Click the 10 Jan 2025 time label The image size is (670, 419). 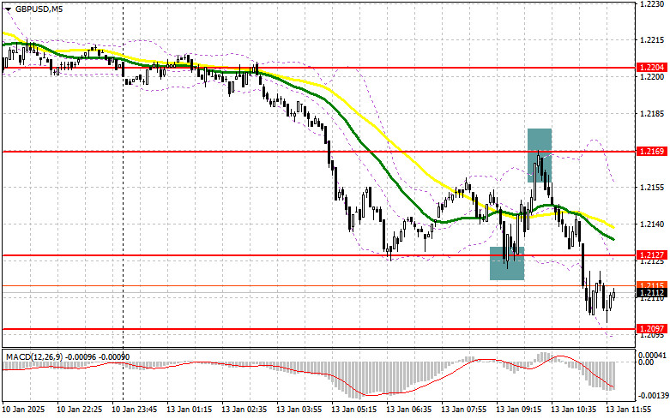[x=23, y=410]
